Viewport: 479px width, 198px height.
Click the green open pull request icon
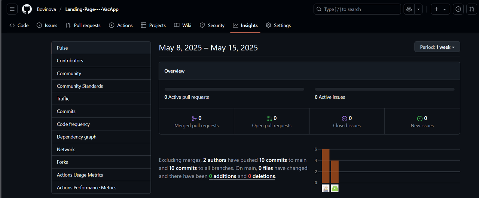[269, 118]
